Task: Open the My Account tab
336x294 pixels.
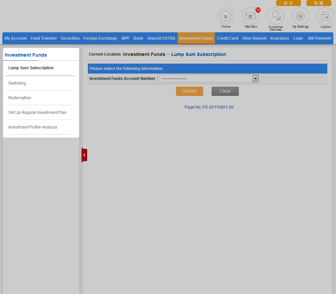Action: point(16,38)
